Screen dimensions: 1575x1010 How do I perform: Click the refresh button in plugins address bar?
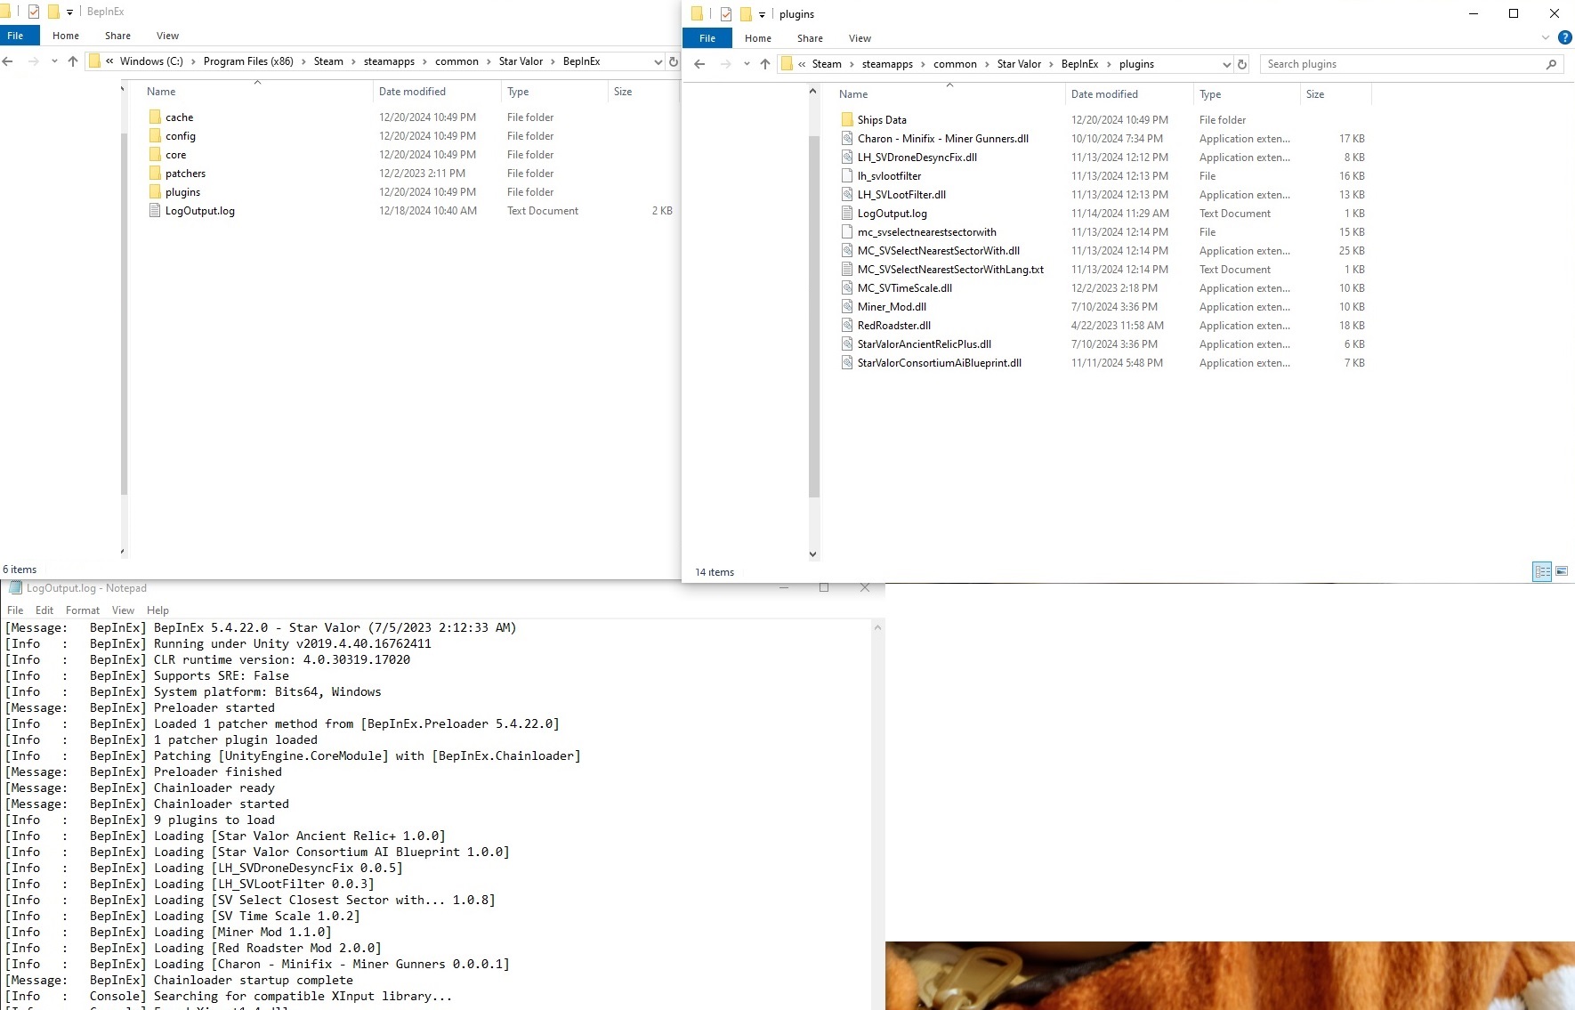[x=1242, y=64]
